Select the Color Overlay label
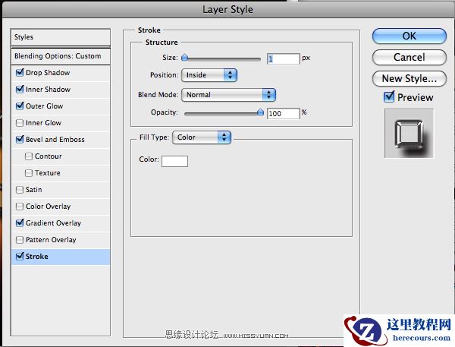The height and width of the screenshot is (347, 455). 49,207
